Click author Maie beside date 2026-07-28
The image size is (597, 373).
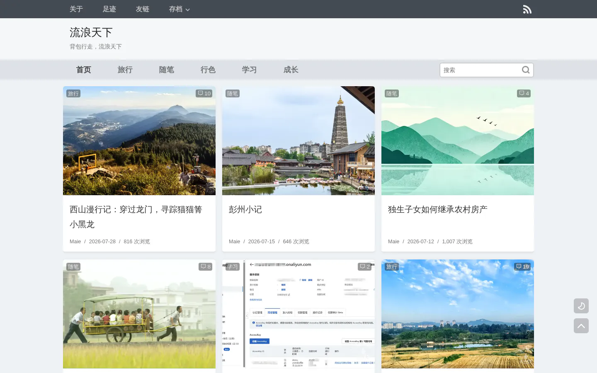point(75,241)
